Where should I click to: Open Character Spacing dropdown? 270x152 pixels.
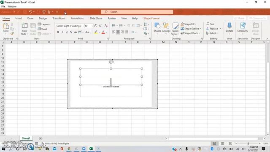click(81, 32)
